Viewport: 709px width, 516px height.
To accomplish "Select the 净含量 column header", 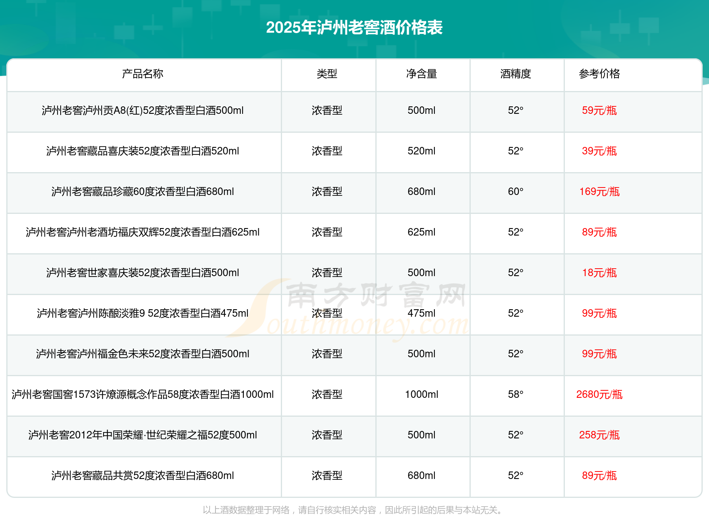I will point(421,74).
